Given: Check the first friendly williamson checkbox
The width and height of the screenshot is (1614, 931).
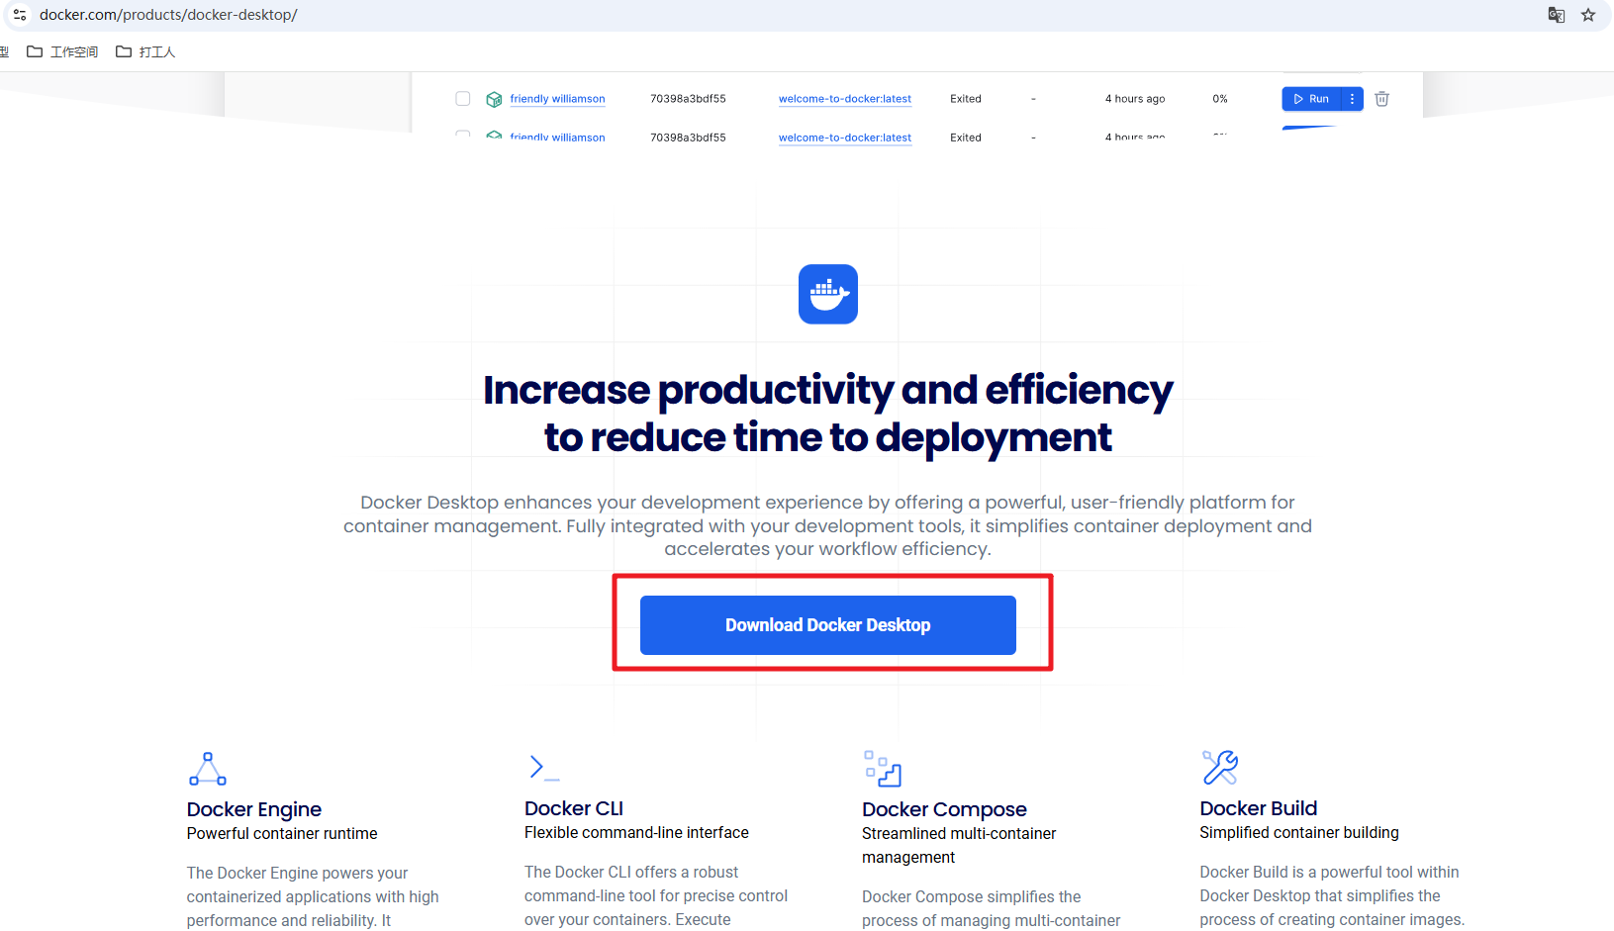Looking at the screenshot, I should [x=462, y=99].
